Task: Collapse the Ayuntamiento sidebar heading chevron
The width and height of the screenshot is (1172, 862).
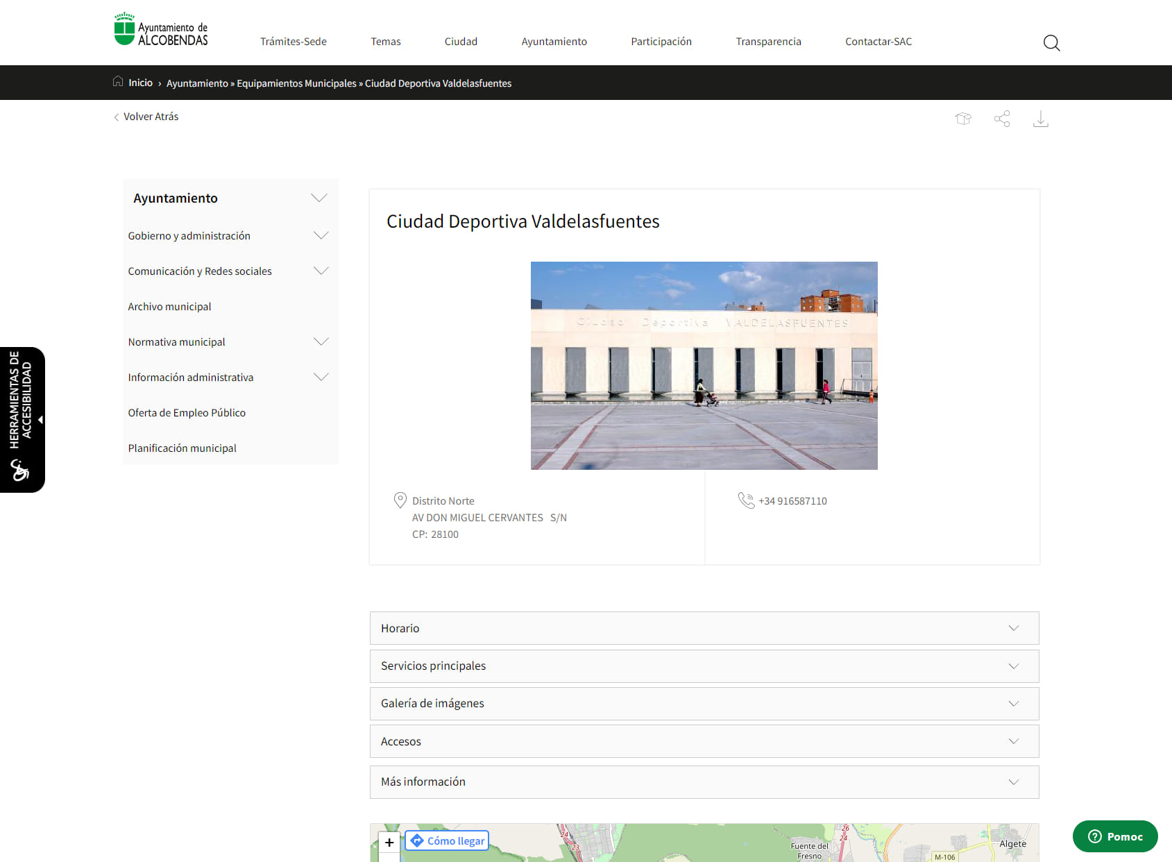Action: click(319, 198)
